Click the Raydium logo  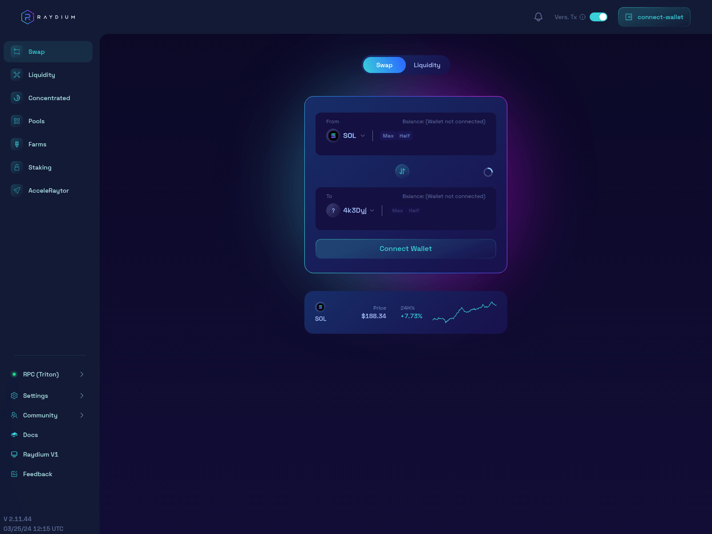[x=48, y=17]
